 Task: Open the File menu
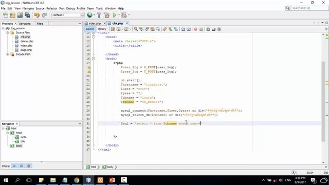click(x=3, y=8)
